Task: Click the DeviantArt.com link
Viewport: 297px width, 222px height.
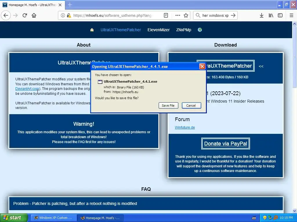Action: tap(27, 89)
